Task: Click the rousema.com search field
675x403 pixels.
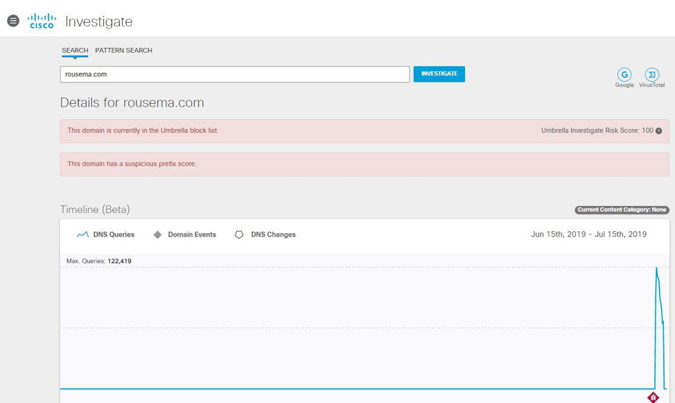Action: pyautogui.click(x=234, y=74)
